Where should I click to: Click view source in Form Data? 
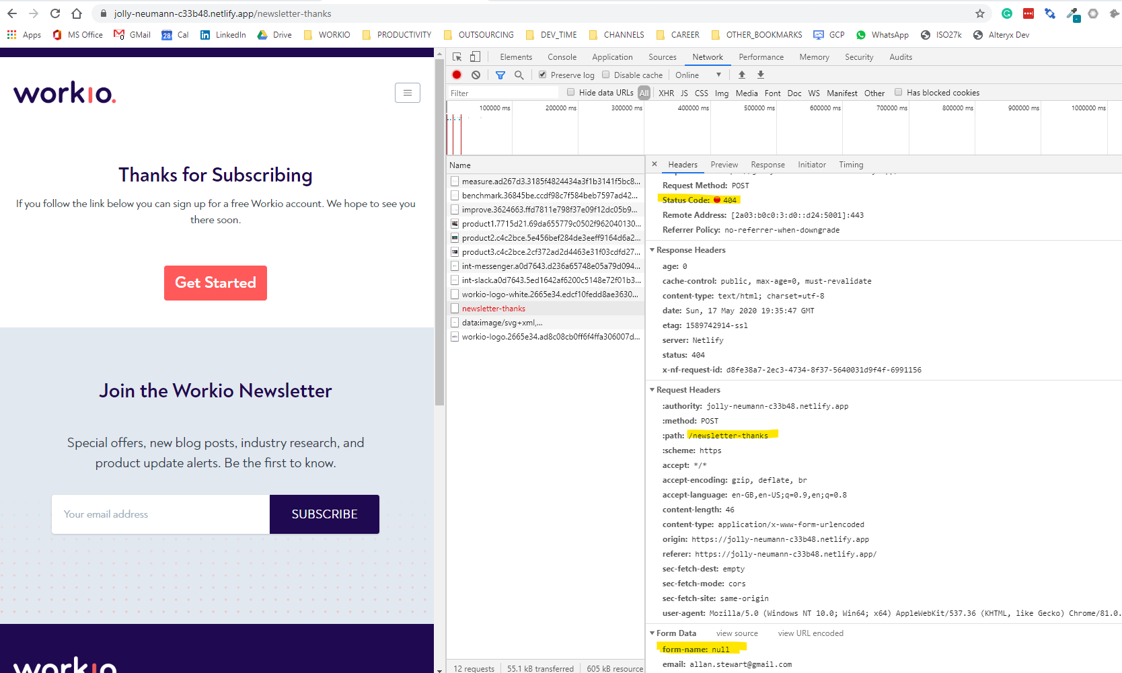coord(737,633)
